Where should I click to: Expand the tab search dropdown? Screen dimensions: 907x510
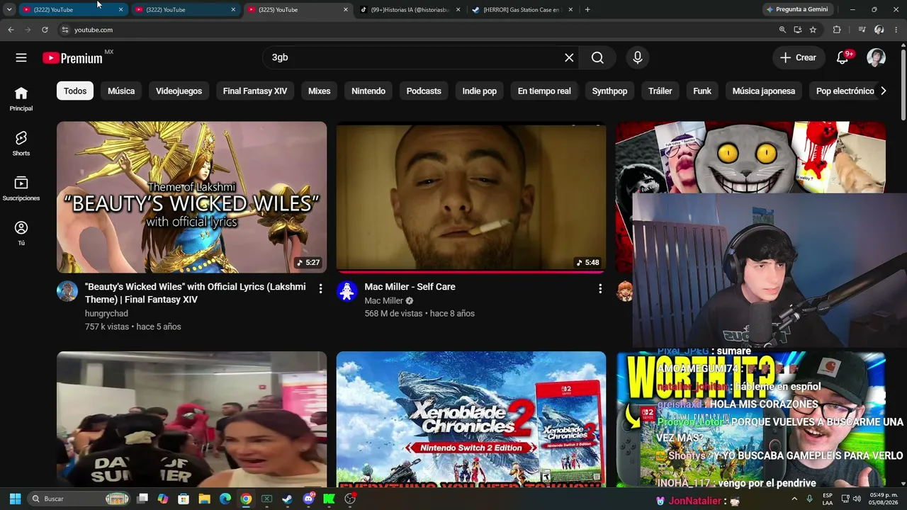[9, 9]
